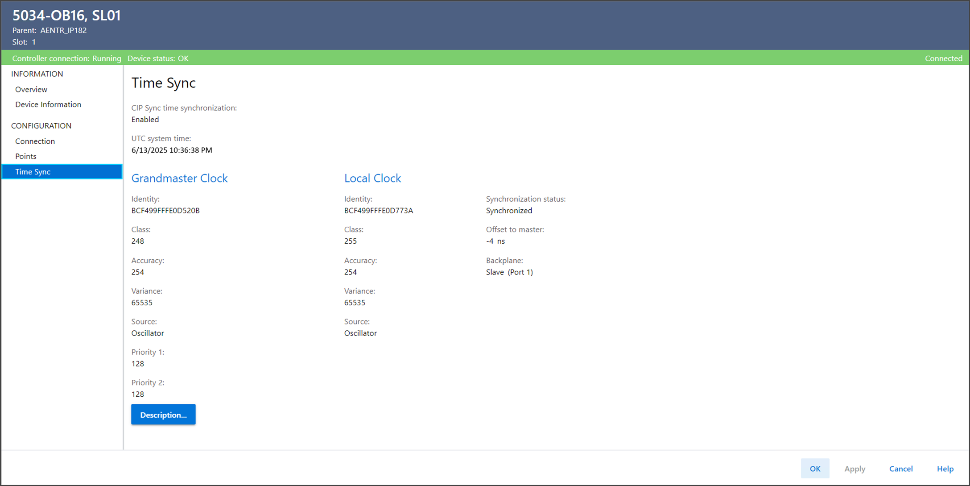Click the Local Clock identity BCF499FFFE0D773A
970x486 pixels.
click(x=378, y=211)
